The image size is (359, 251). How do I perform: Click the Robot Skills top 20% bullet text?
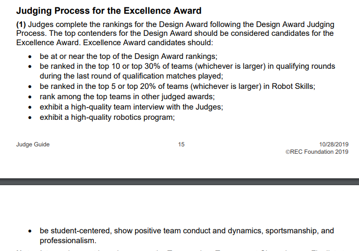(x=177, y=86)
